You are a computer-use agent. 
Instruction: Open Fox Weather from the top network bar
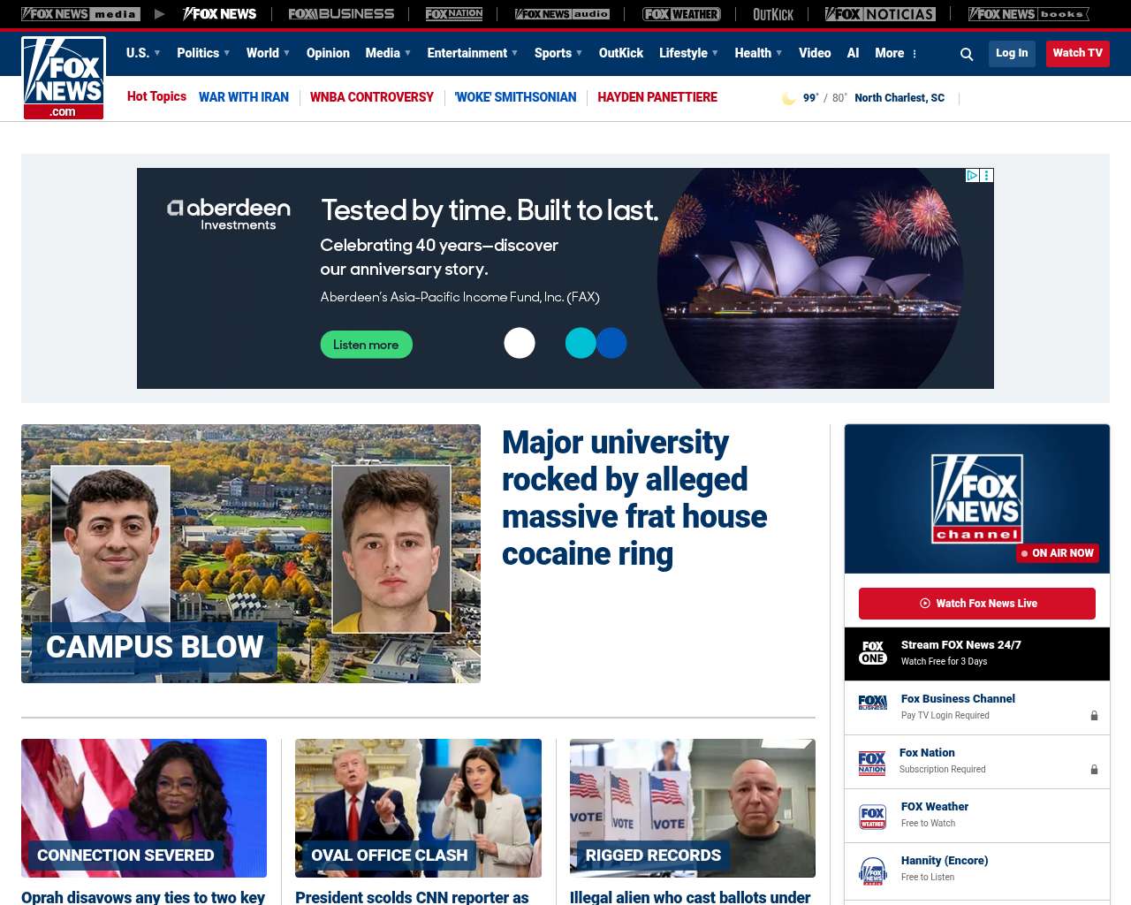tap(681, 14)
